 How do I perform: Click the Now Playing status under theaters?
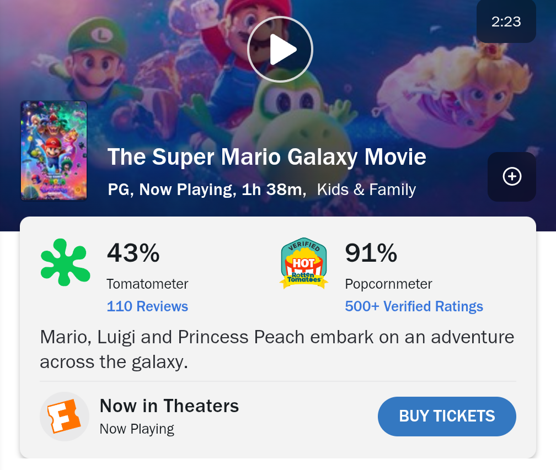click(137, 429)
